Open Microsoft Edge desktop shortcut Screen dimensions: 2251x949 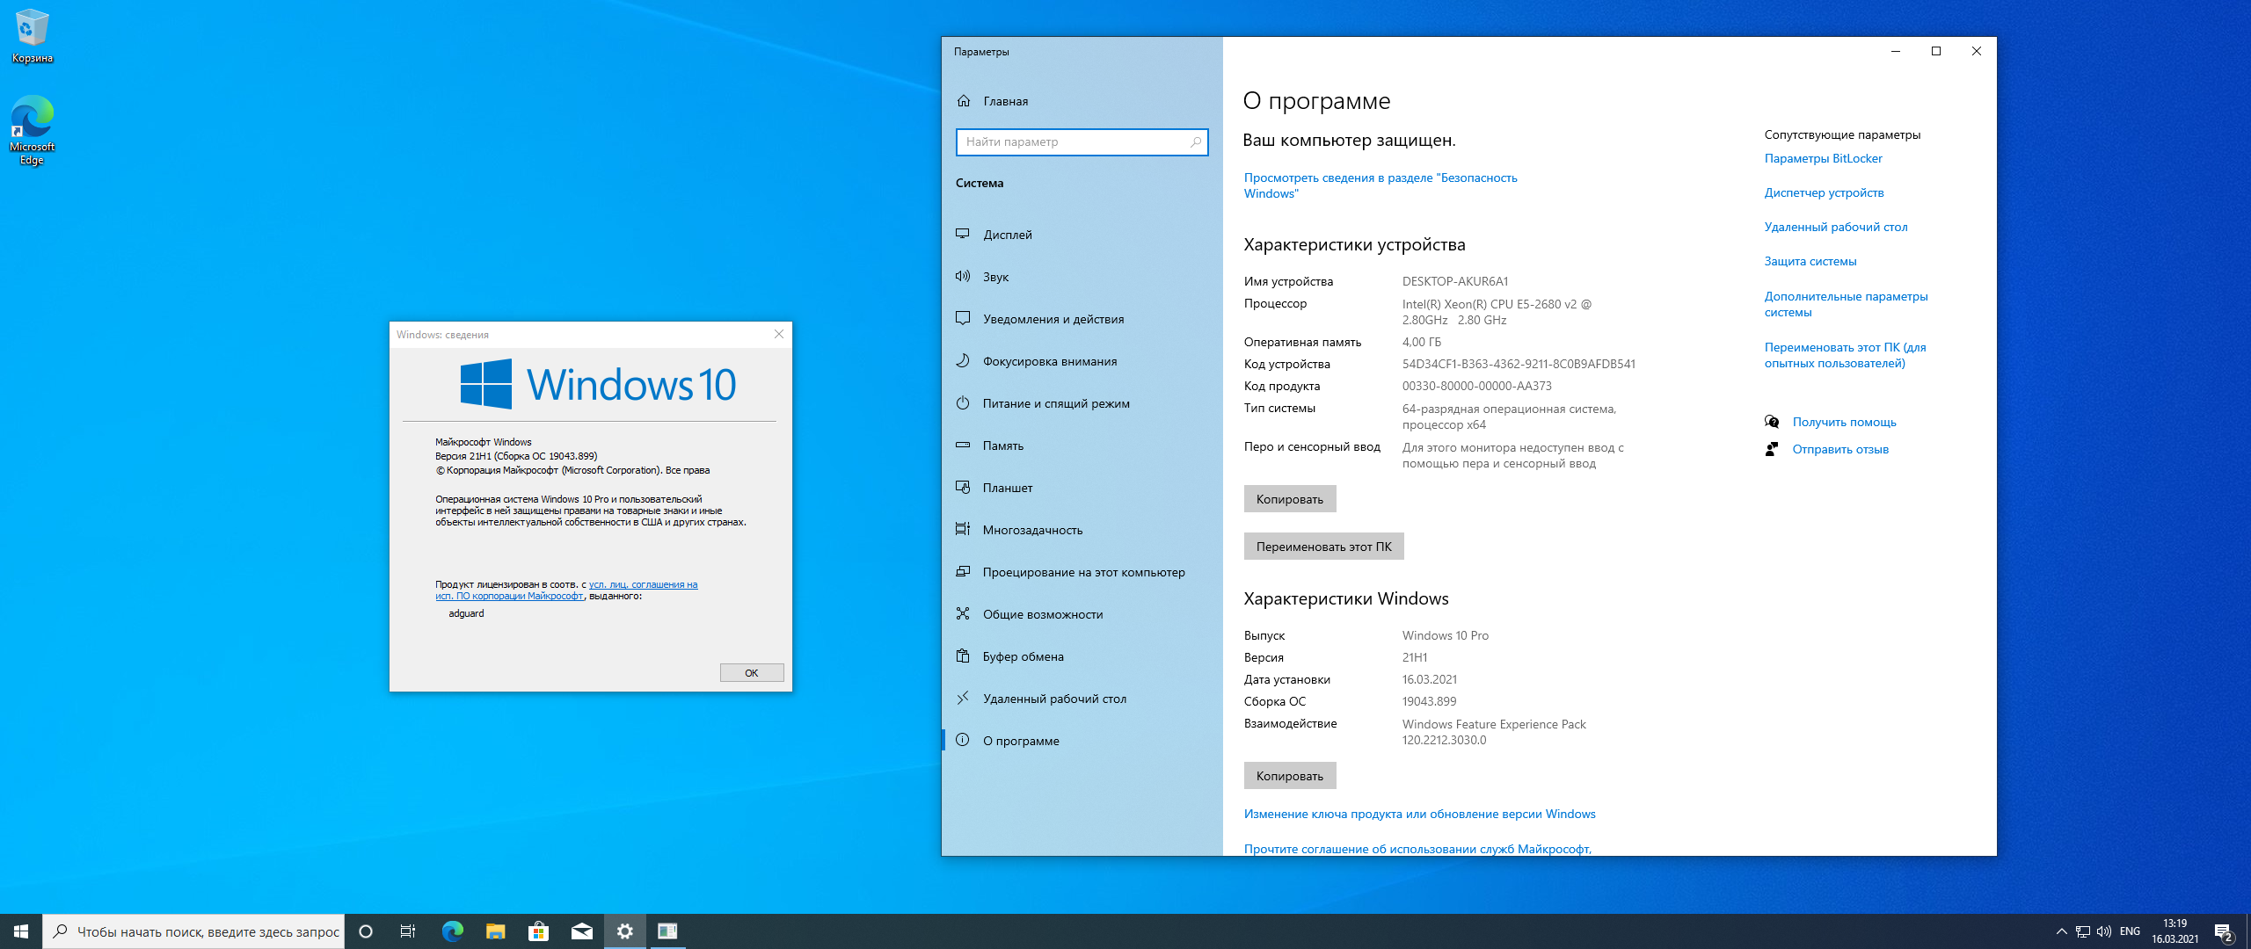[x=32, y=130]
